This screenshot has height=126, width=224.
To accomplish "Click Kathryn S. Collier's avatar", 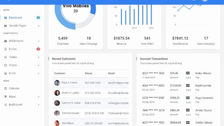I will [57, 103].
